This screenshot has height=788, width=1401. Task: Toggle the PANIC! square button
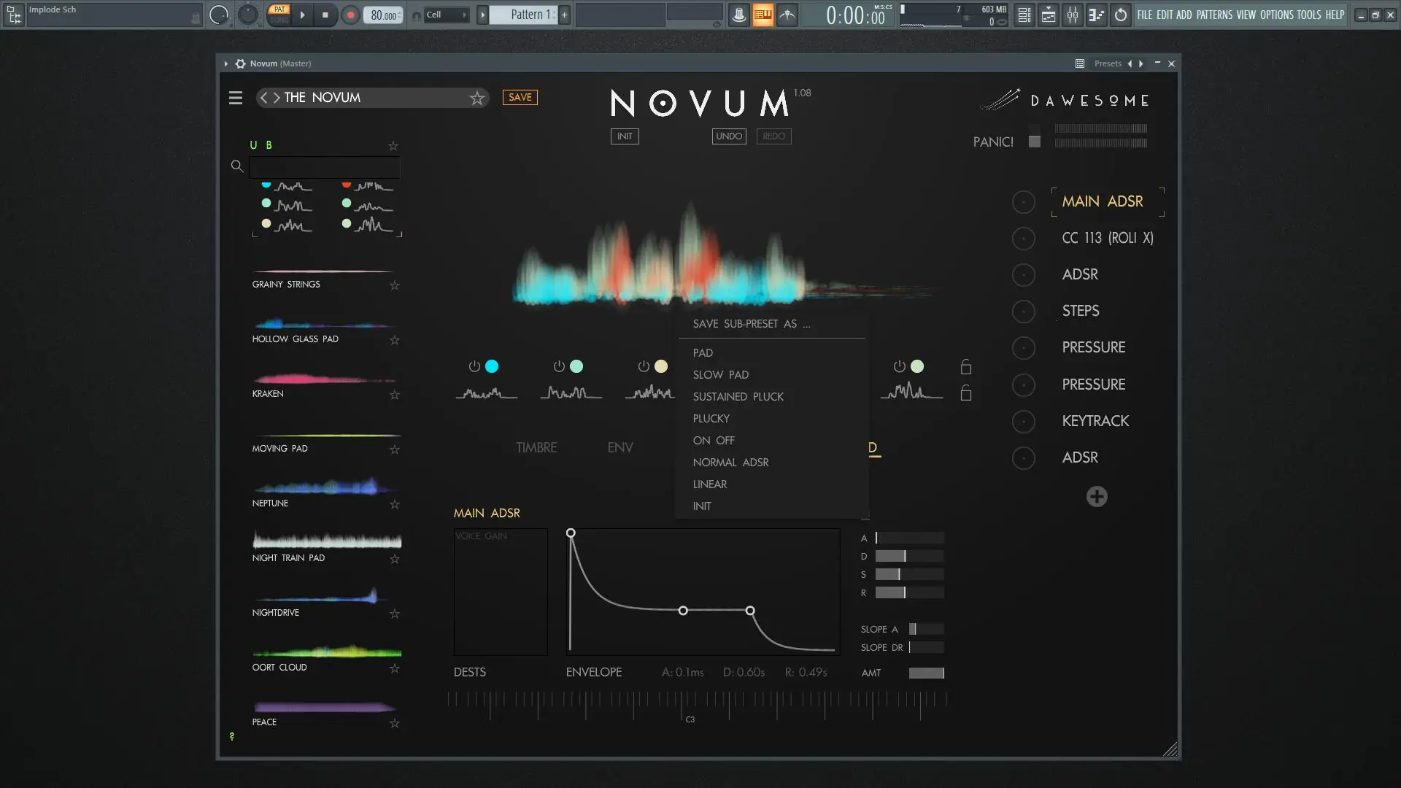(x=1034, y=142)
